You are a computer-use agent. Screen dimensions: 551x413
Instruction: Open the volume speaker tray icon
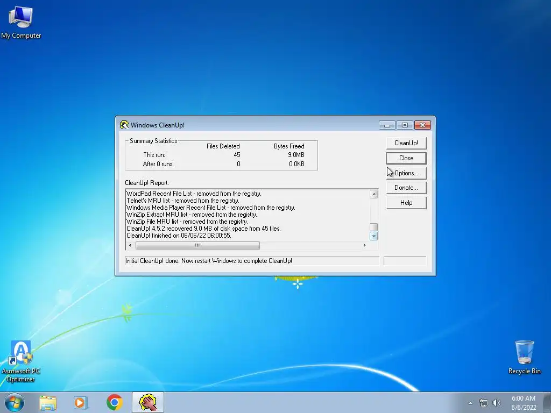497,403
